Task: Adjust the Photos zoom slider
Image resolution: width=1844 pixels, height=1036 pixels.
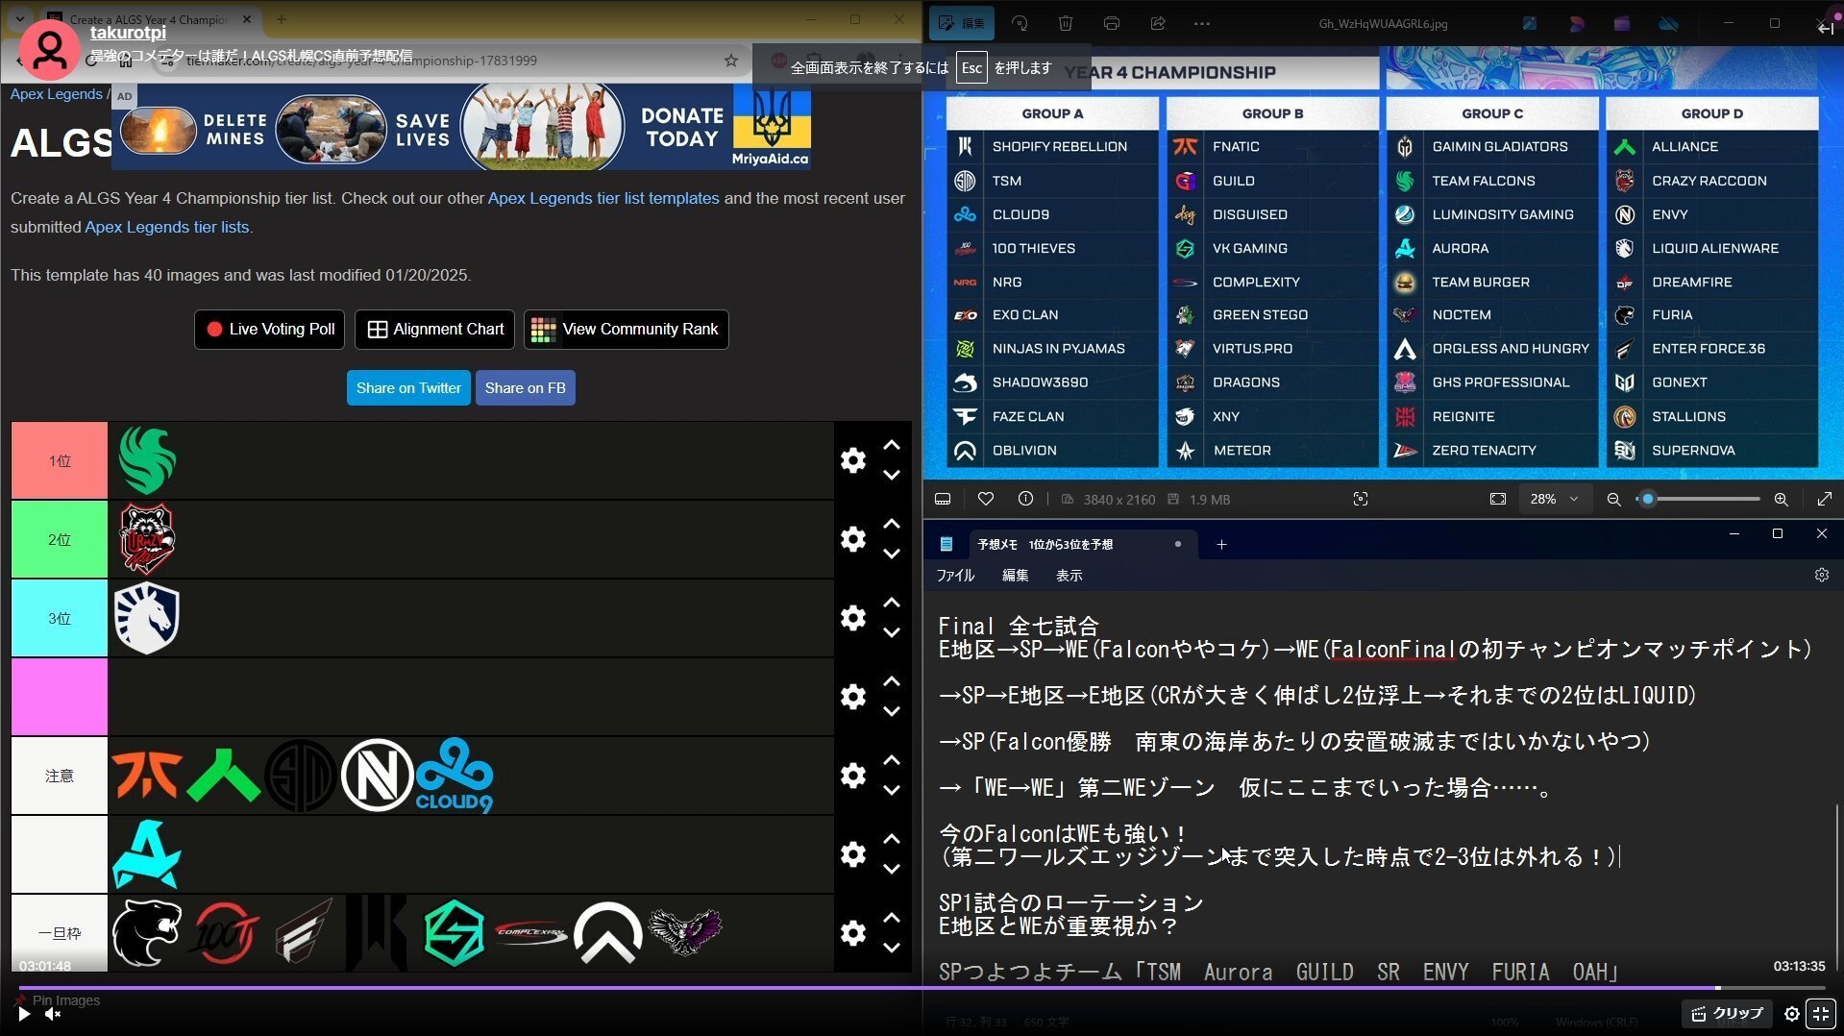Action: point(1699,499)
